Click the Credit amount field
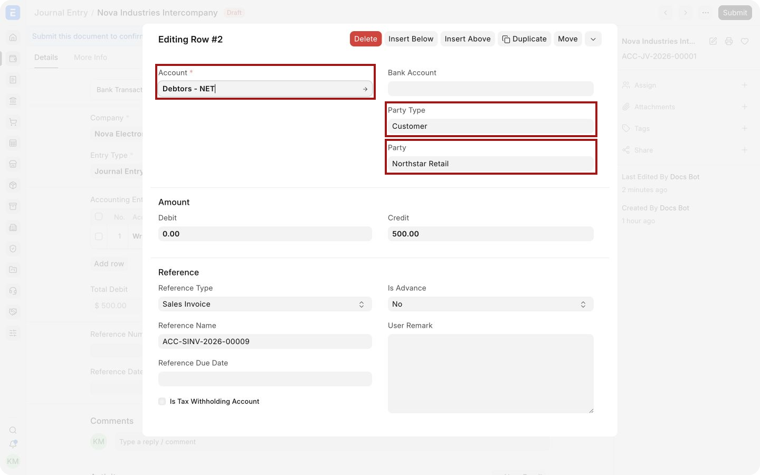The width and height of the screenshot is (760, 475). [x=491, y=234]
